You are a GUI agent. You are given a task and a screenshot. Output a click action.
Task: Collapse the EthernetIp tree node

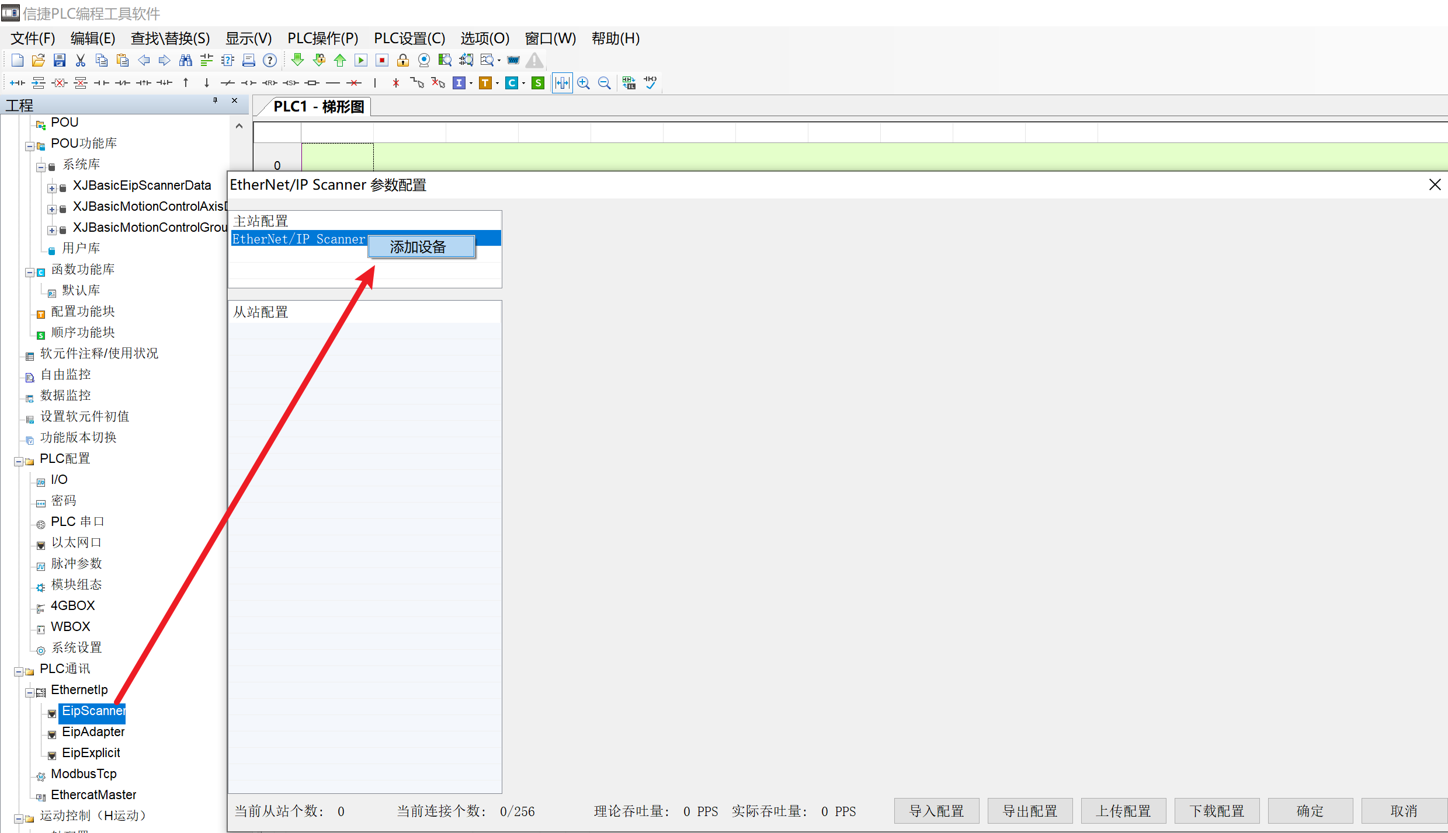pos(29,693)
